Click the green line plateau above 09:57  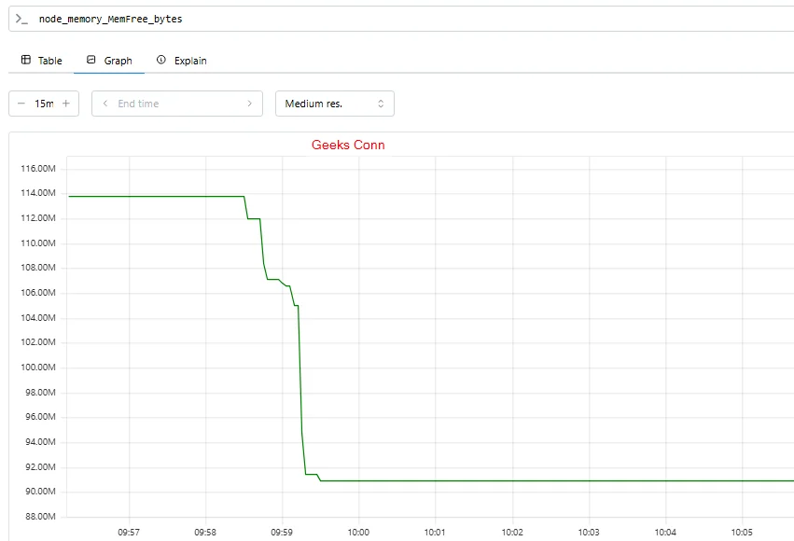[x=129, y=196]
